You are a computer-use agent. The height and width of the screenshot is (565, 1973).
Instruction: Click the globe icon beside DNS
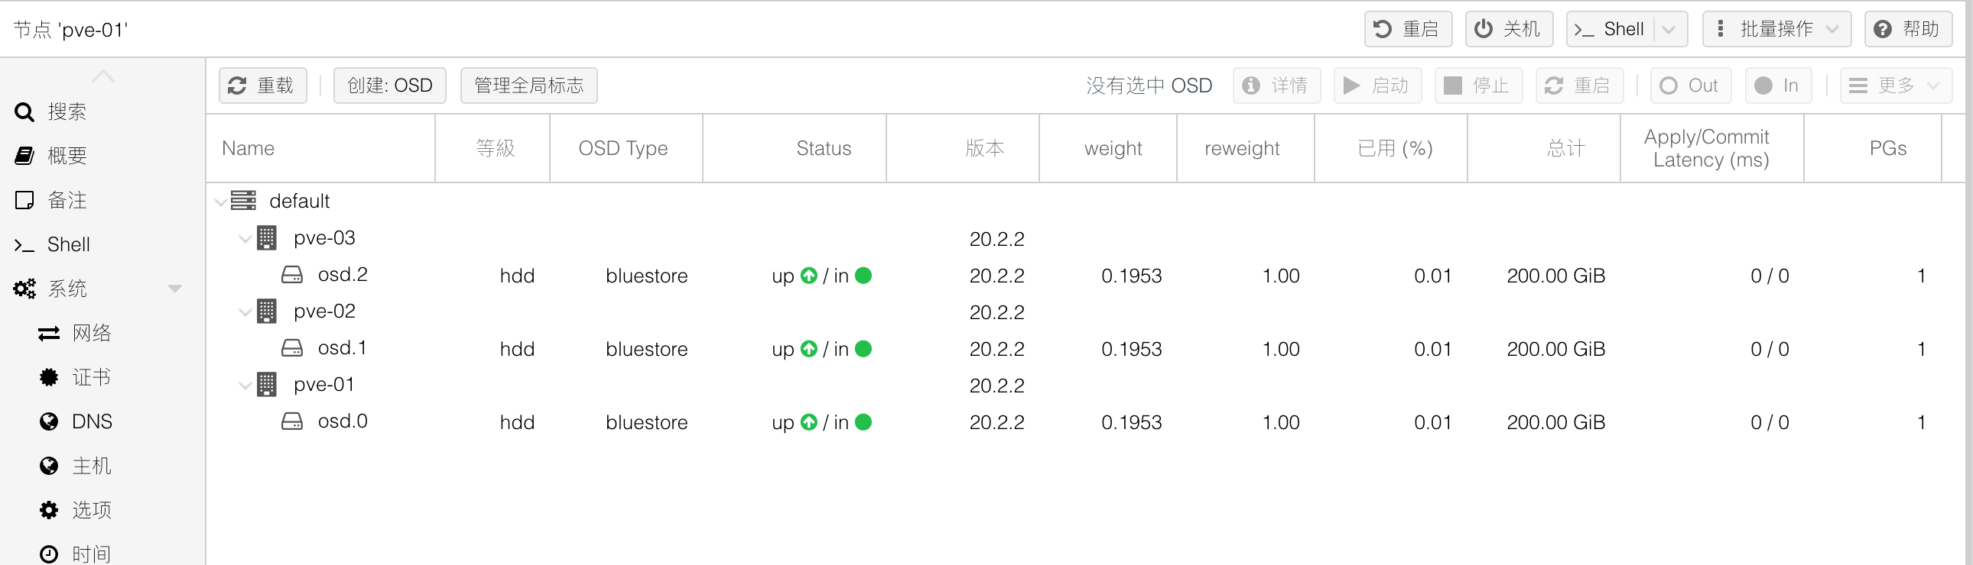click(x=49, y=422)
